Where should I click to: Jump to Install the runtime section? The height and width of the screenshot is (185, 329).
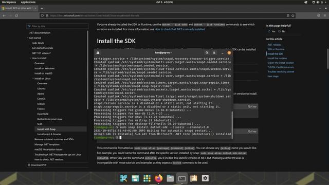[x=277, y=58]
